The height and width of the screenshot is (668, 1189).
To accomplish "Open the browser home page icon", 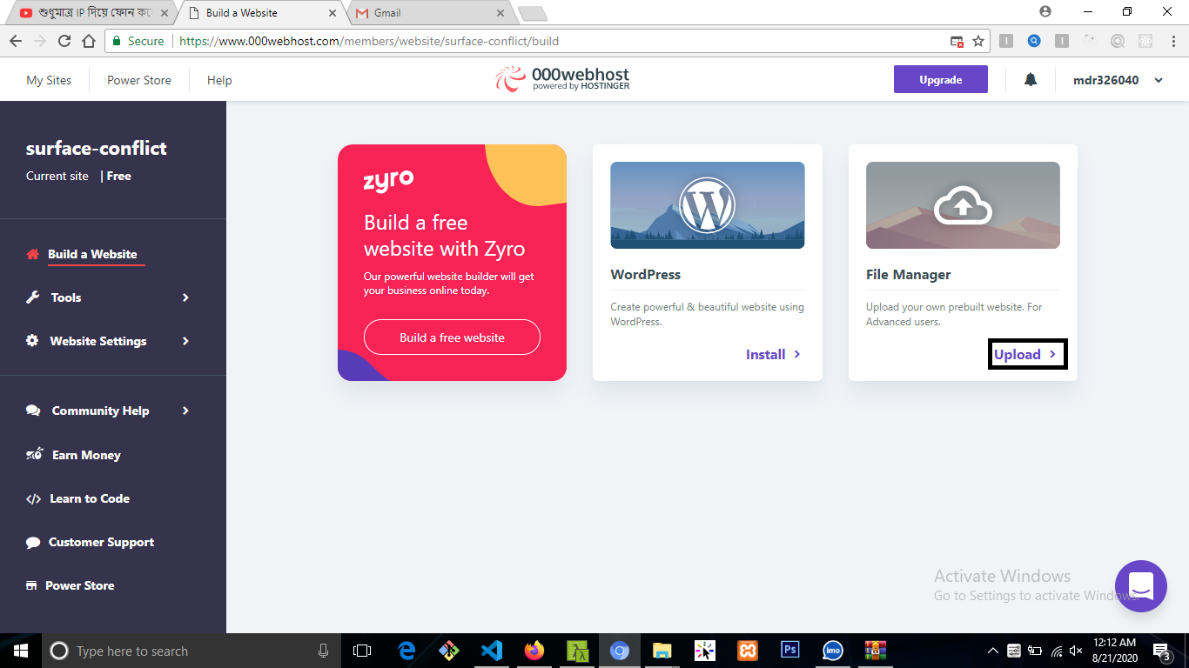I will click(88, 41).
